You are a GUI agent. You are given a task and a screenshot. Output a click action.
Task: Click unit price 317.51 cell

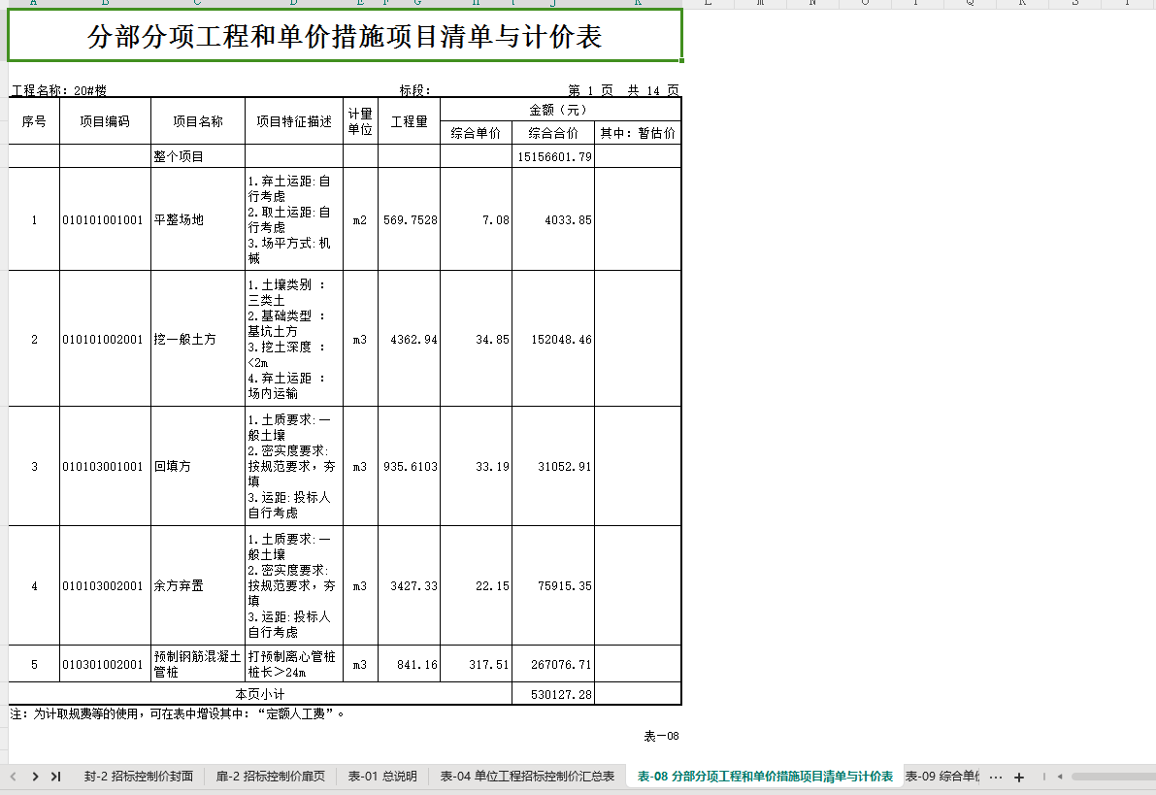pos(477,665)
